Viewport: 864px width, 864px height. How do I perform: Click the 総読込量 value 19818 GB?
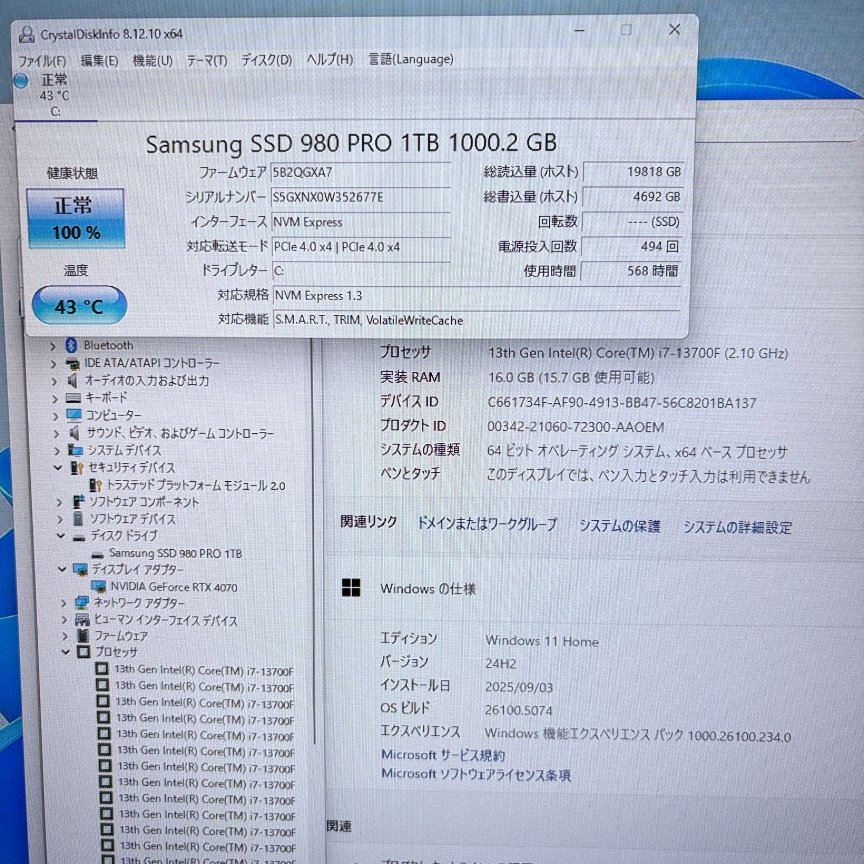(x=633, y=172)
